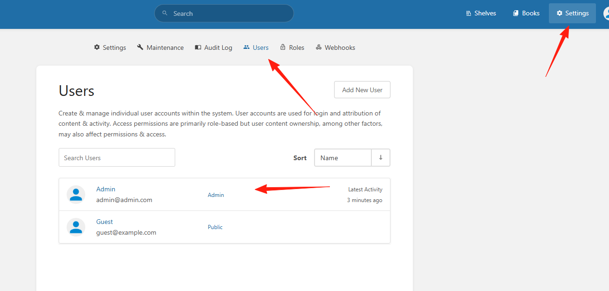The image size is (609, 291).
Task: Click the Books icon in the header
Action: [x=516, y=13]
